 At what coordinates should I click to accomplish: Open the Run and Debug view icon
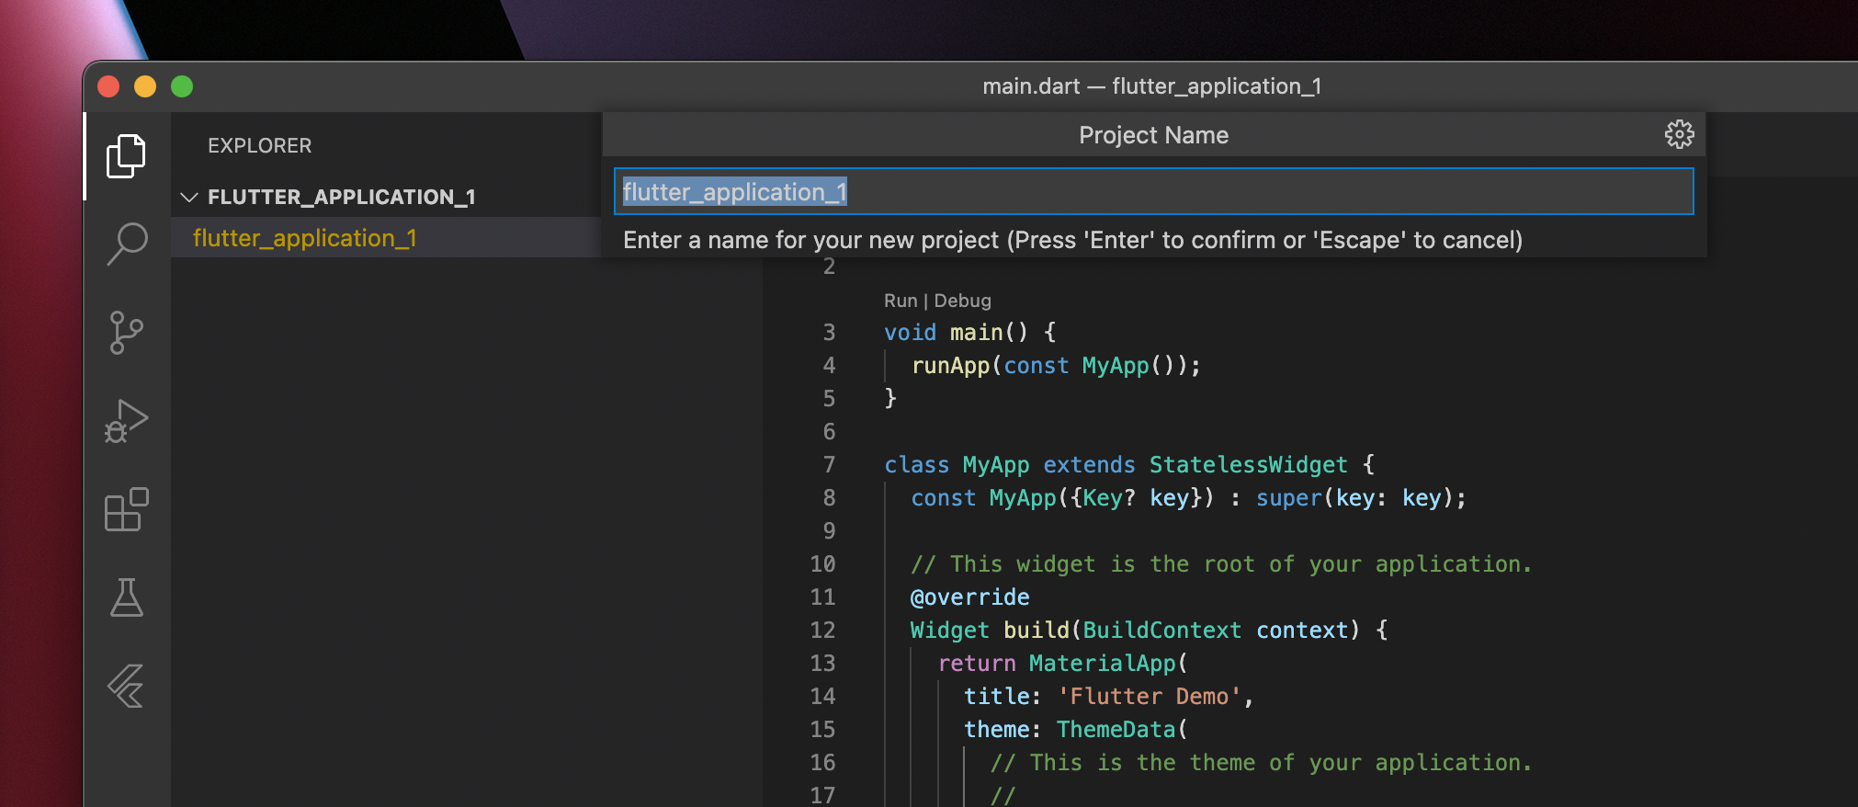126,421
